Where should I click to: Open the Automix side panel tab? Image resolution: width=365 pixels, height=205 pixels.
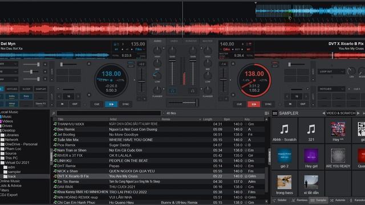[x=338, y=200]
